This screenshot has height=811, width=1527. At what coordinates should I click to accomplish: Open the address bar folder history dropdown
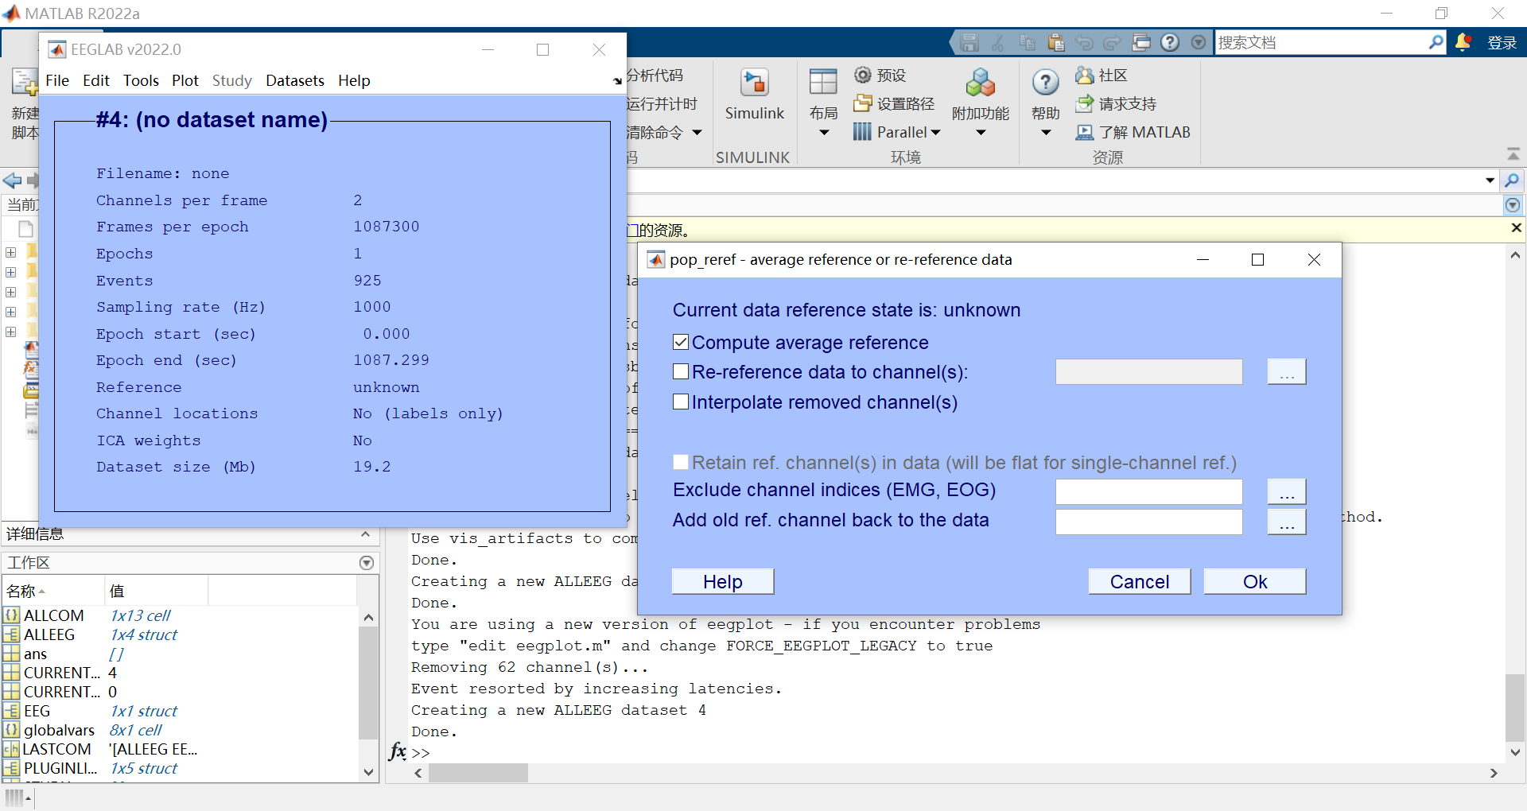[x=1490, y=180]
